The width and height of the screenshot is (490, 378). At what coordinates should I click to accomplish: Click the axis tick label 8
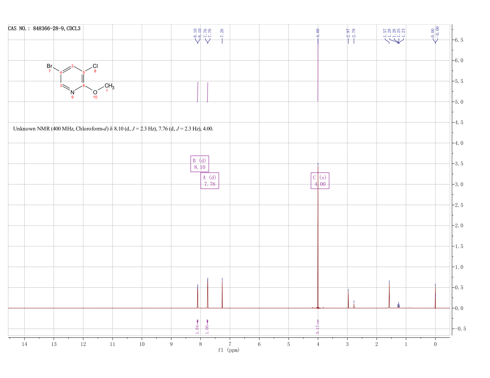tap(201, 344)
